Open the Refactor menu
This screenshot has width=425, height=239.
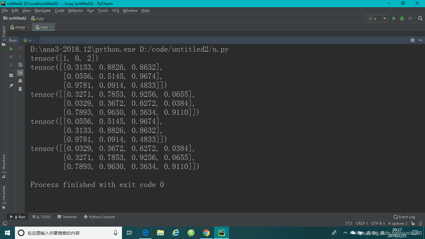[76, 10]
